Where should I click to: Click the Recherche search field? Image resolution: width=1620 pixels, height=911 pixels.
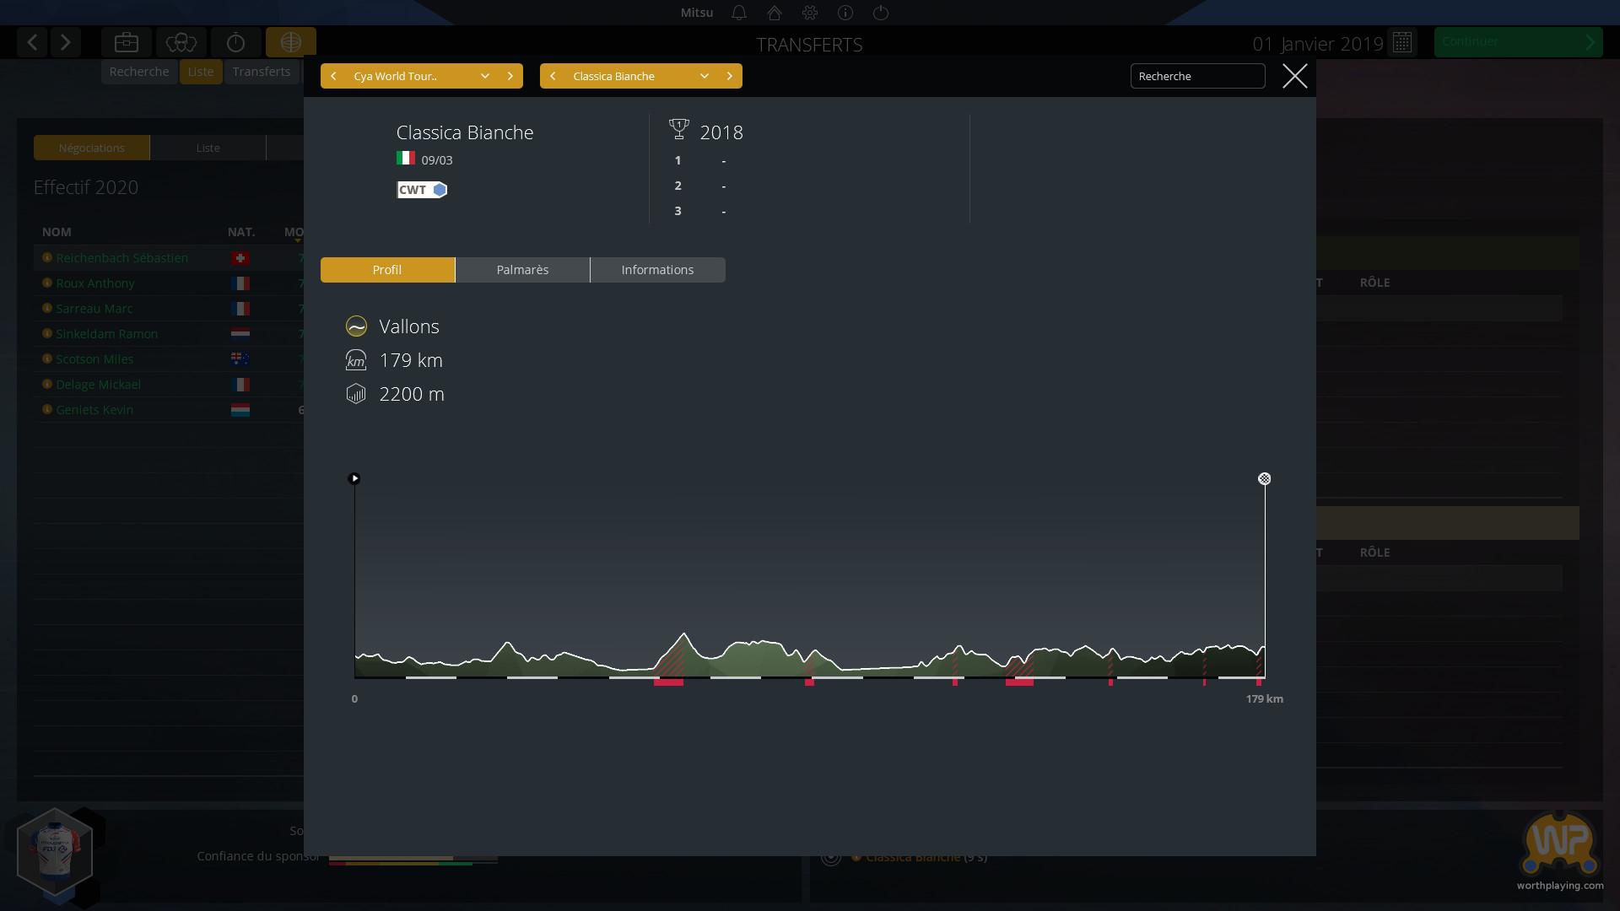coord(1197,76)
